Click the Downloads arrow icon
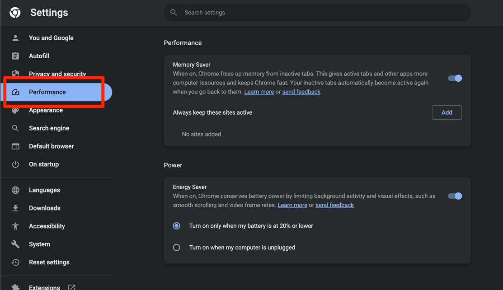This screenshot has height=290, width=503. (15, 208)
